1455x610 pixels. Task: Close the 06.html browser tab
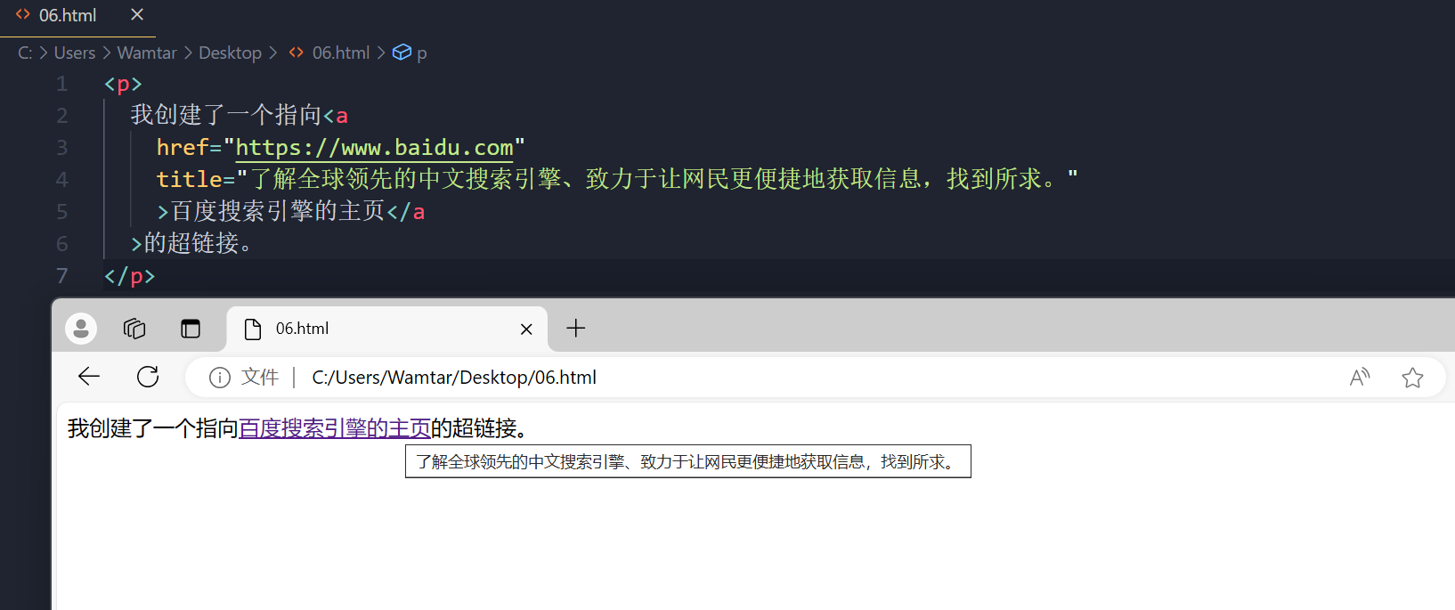click(x=526, y=329)
